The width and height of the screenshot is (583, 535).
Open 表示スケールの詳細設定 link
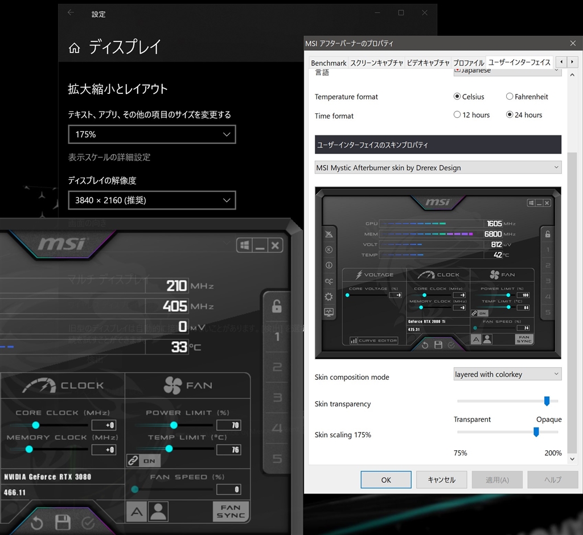(109, 157)
